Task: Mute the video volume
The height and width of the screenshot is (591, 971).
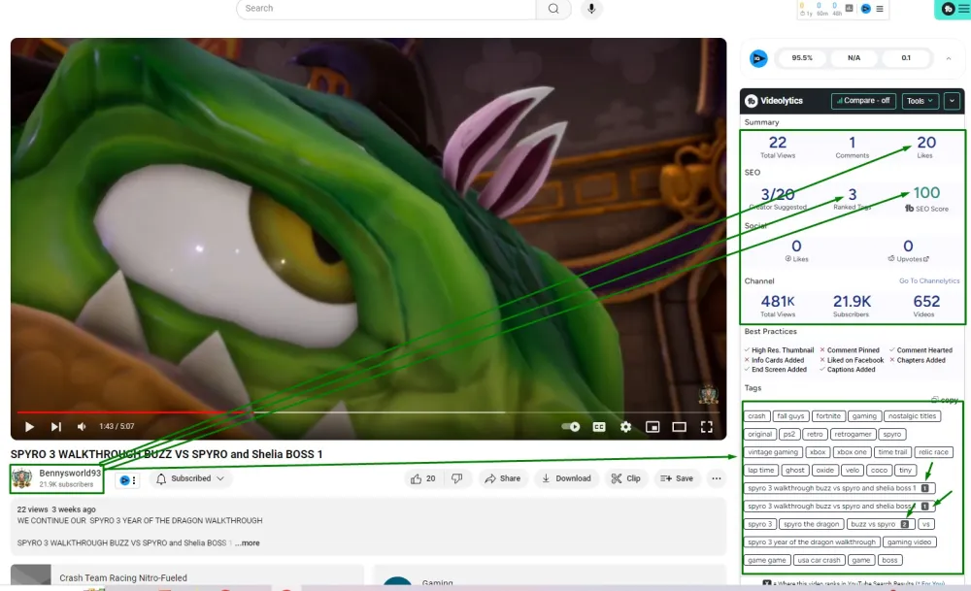Action: tap(82, 426)
